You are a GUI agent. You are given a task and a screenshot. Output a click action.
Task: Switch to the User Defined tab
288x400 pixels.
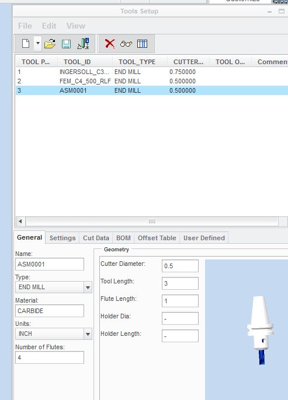tap(204, 238)
